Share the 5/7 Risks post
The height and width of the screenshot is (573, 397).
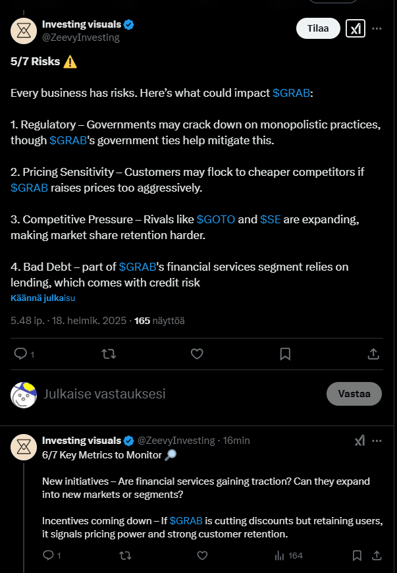373,354
